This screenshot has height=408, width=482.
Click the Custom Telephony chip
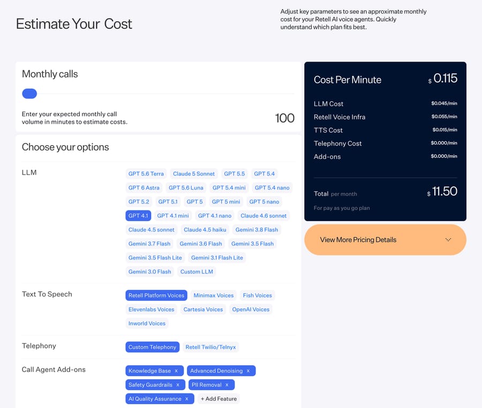point(153,347)
